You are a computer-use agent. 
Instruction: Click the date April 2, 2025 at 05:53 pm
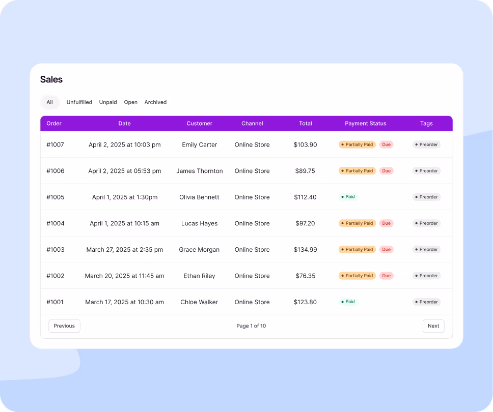pos(124,171)
